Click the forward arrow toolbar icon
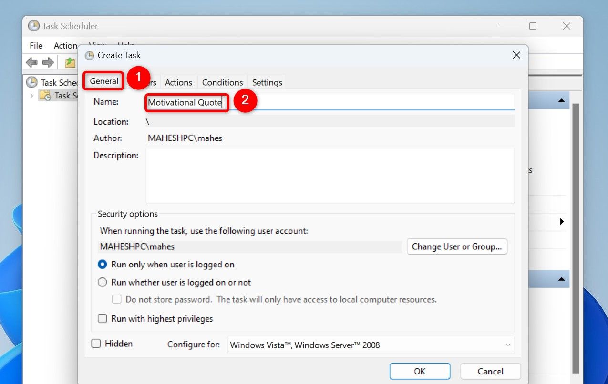This screenshot has height=384, width=608. click(x=48, y=62)
